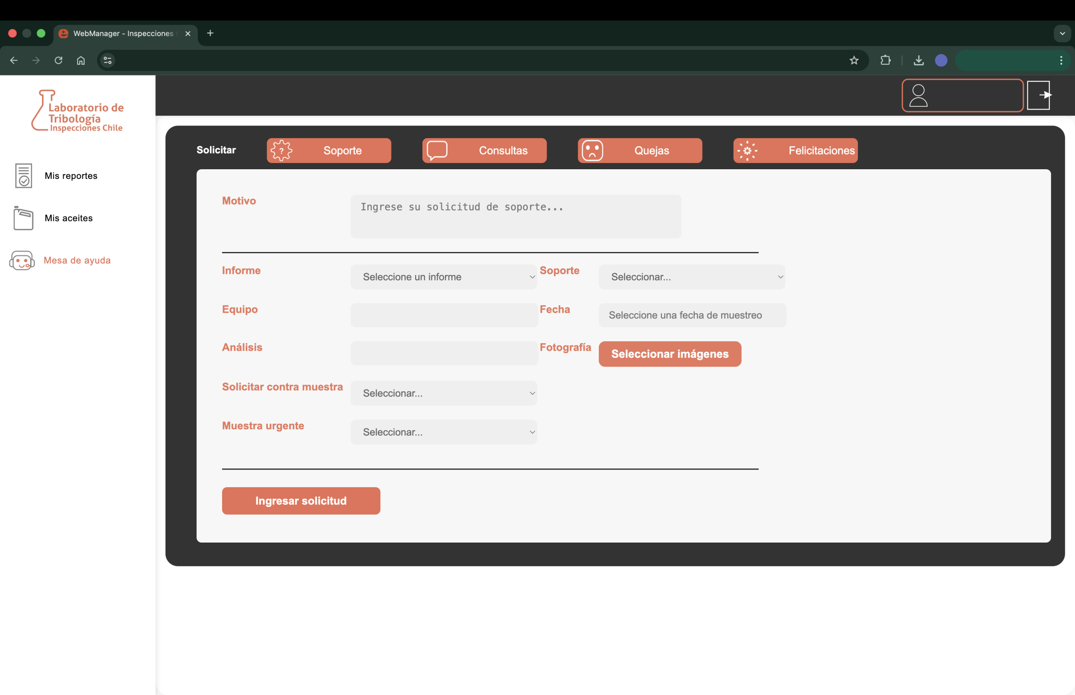Click the user profile avatar icon
Screen dimensions: 1075x695
[x=918, y=96]
